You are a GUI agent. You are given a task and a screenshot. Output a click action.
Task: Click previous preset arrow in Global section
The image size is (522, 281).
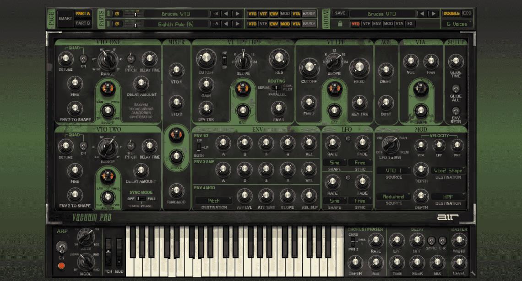423,14
